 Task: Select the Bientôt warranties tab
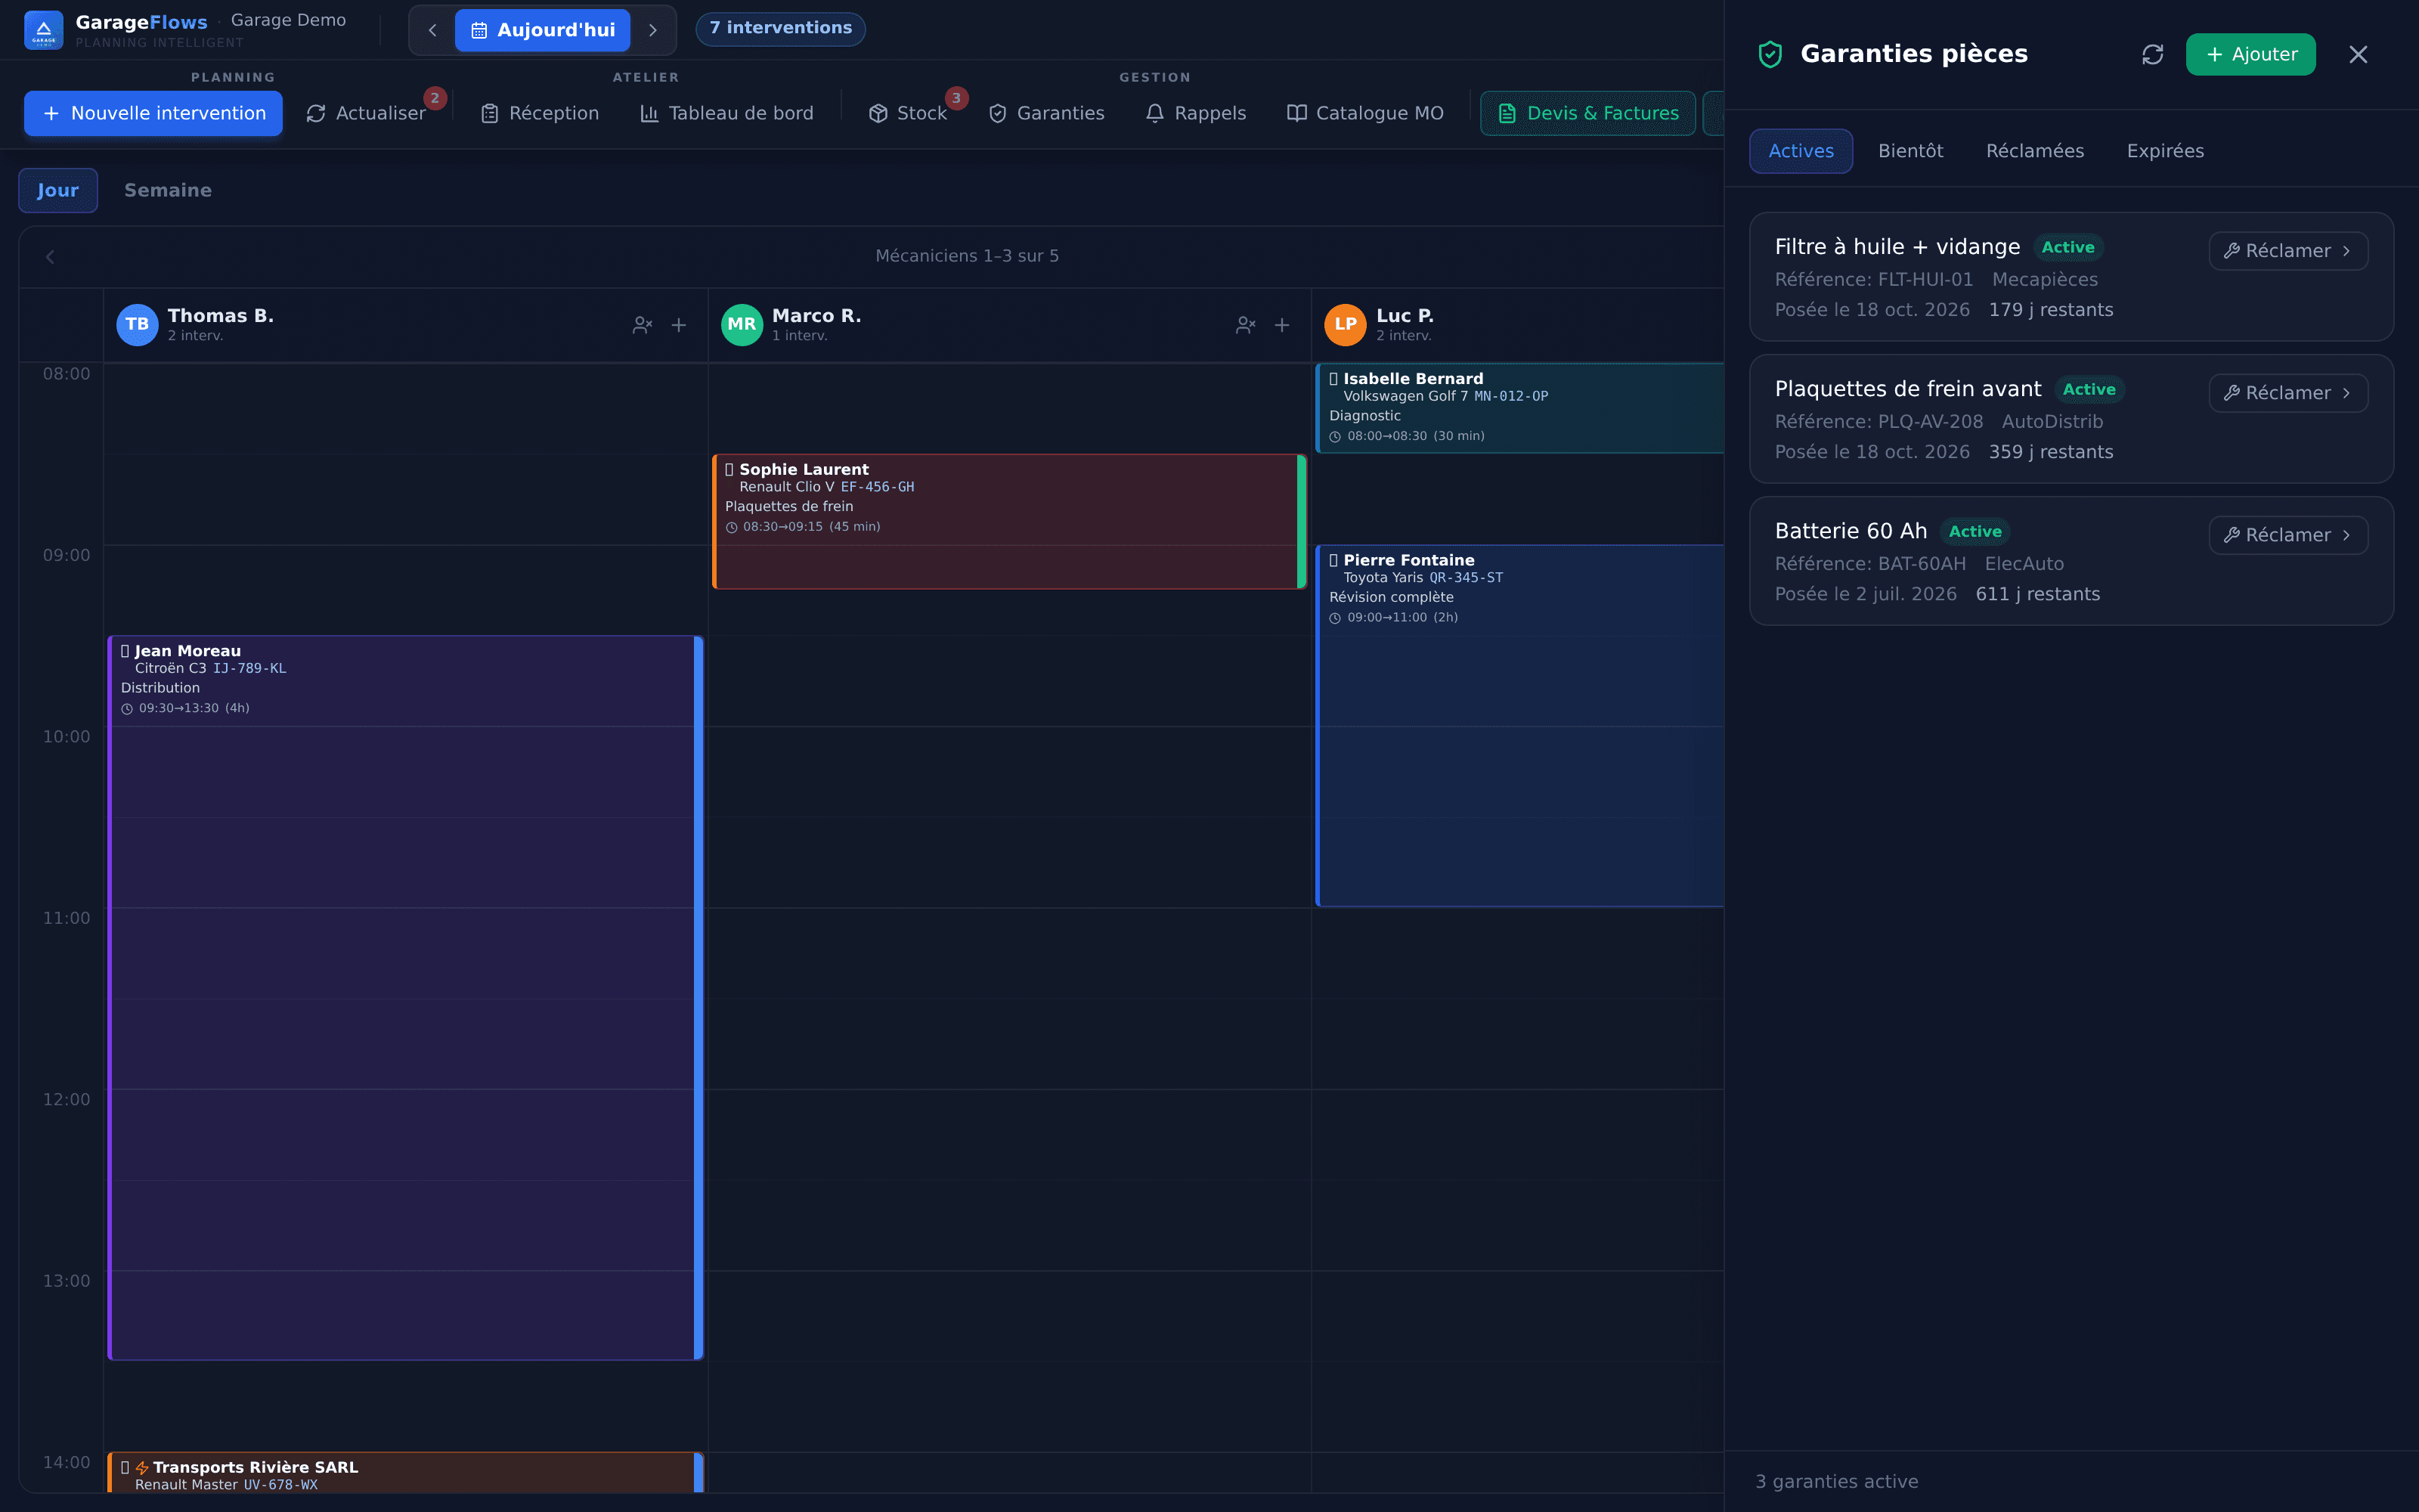(x=1910, y=151)
